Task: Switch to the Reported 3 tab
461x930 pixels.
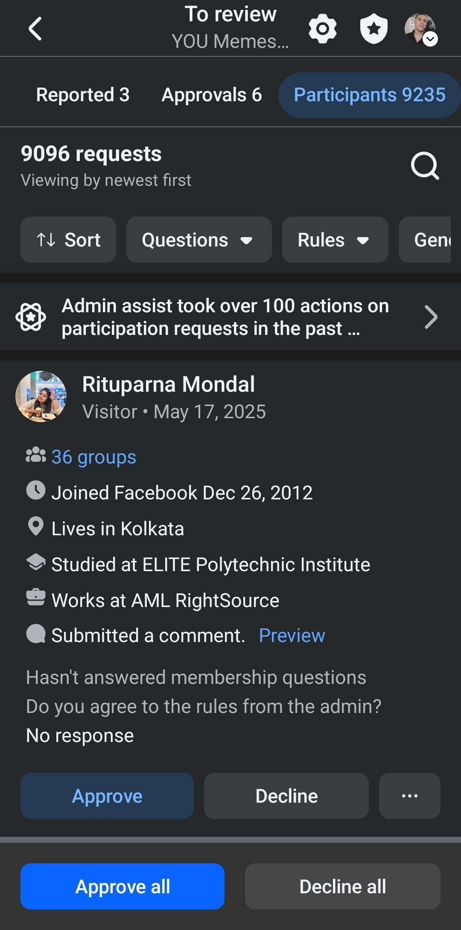Action: point(83,95)
